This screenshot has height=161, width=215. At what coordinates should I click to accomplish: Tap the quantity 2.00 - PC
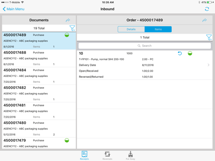pyautogui.click(x=148, y=59)
